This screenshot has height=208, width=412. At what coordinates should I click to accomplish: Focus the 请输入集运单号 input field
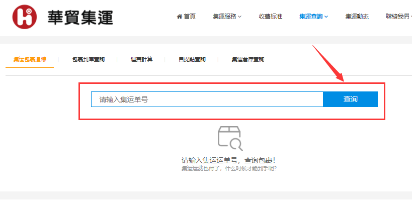[x=206, y=99]
